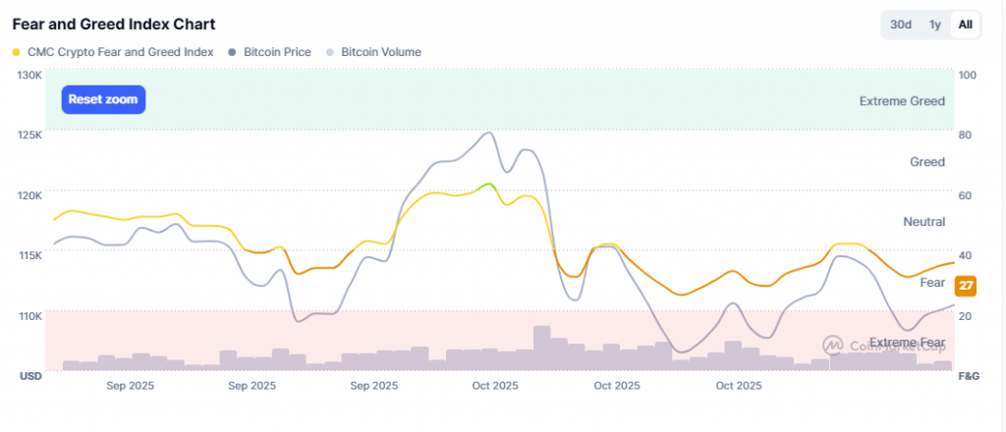1006x432 pixels.
Task: Toggle the Bitcoin Volume legend label
Action: point(380,52)
